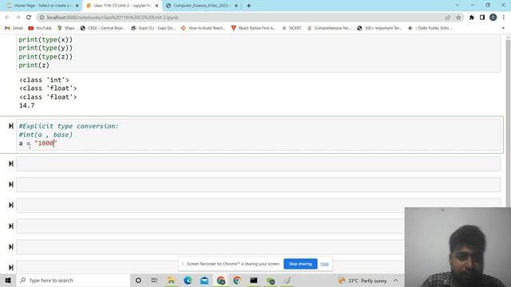Screen dimensions: 511x287
Task: Open Cortana circle on taskbar
Action: pos(138,280)
